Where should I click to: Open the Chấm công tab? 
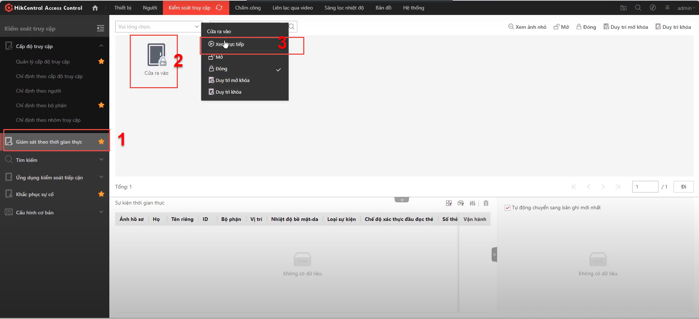(248, 8)
